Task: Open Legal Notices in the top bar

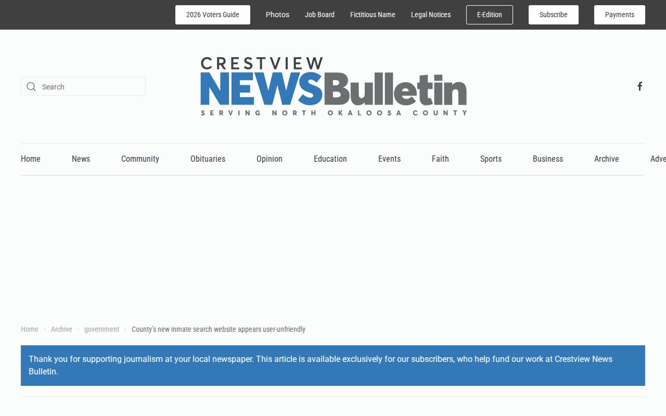Action: pyautogui.click(x=431, y=15)
